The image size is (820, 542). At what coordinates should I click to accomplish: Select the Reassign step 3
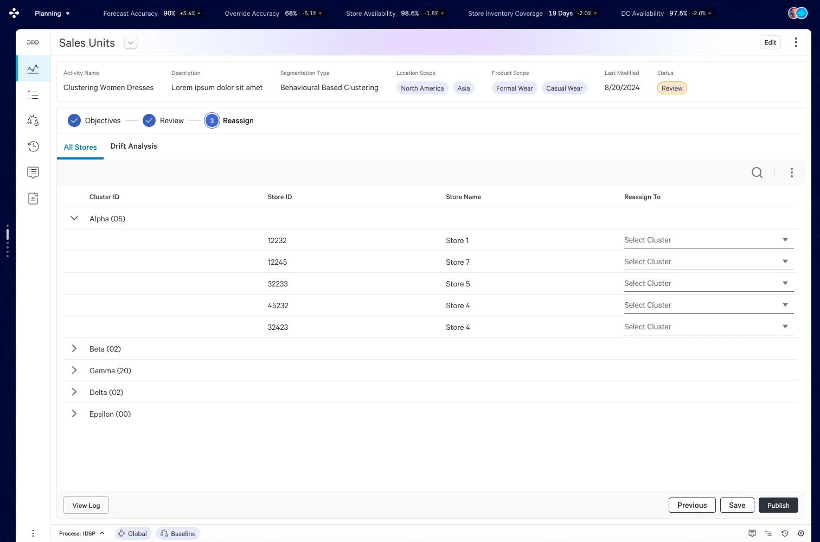coord(229,120)
